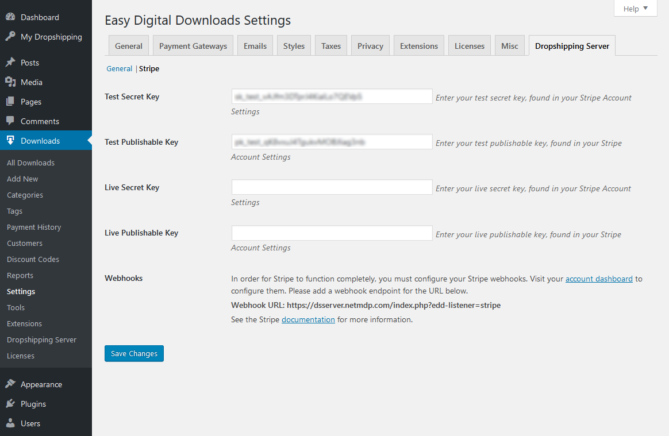This screenshot has height=436, width=669.
Task: View Payment History submenu item
Action: pos(34,227)
